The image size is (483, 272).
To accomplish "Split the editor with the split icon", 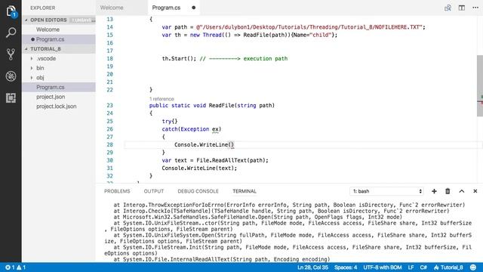I will 461,8.
